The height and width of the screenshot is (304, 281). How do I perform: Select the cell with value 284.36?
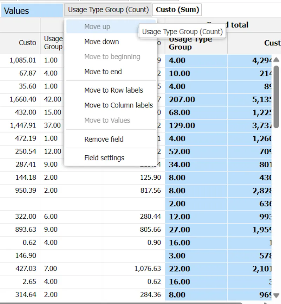pyautogui.click(x=133, y=295)
